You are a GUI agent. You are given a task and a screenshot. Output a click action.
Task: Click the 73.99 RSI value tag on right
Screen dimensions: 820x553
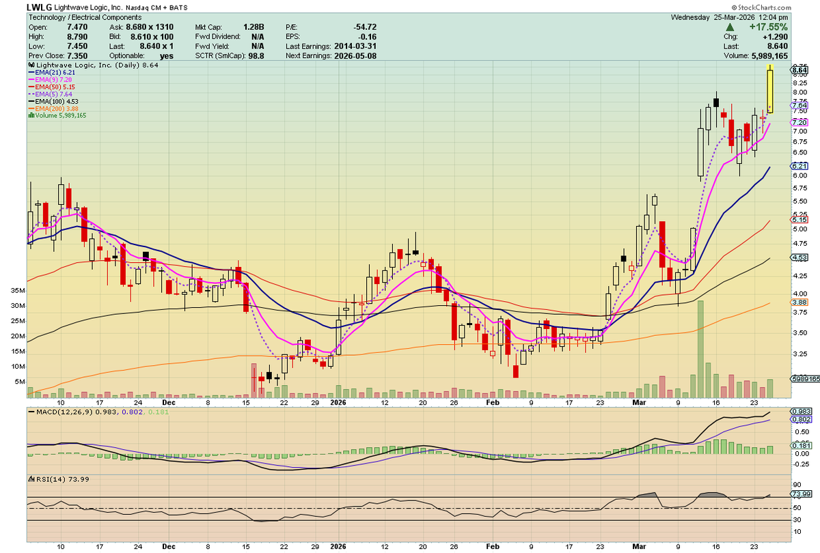801,494
